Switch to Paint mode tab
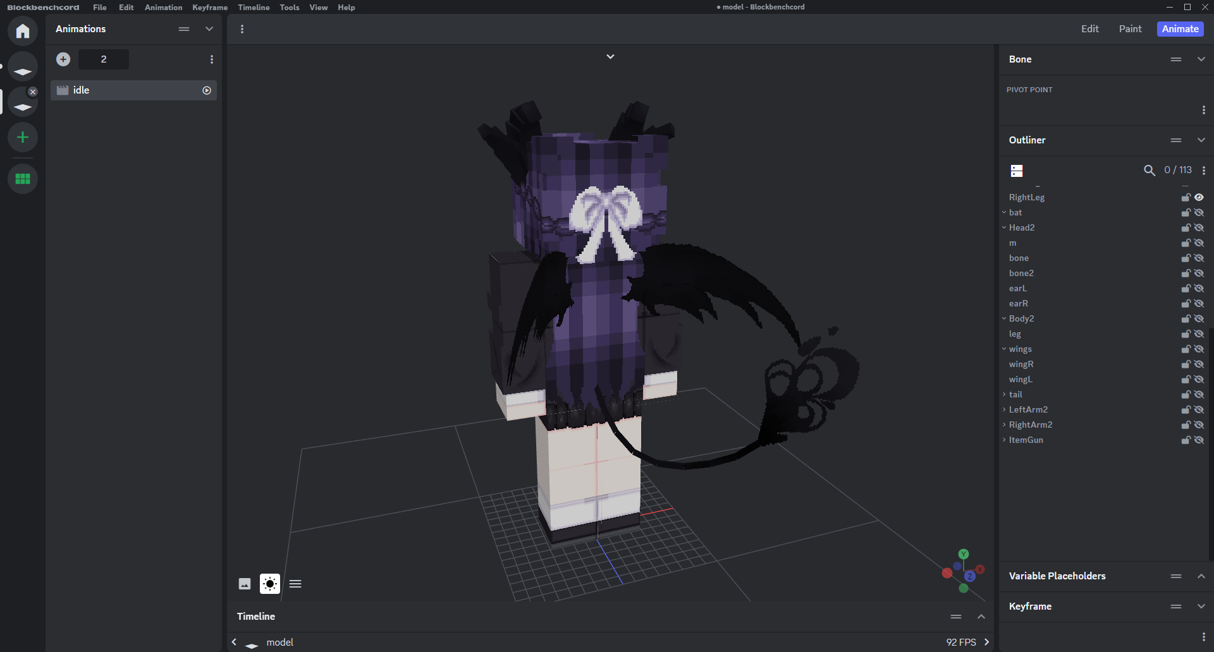This screenshot has width=1214, height=652. coord(1130,29)
